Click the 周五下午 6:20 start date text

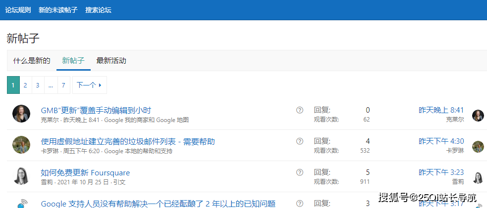point(81,151)
